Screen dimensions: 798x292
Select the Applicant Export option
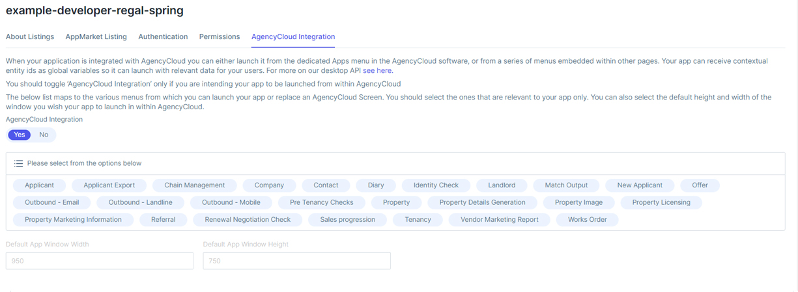pyautogui.click(x=109, y=185)
